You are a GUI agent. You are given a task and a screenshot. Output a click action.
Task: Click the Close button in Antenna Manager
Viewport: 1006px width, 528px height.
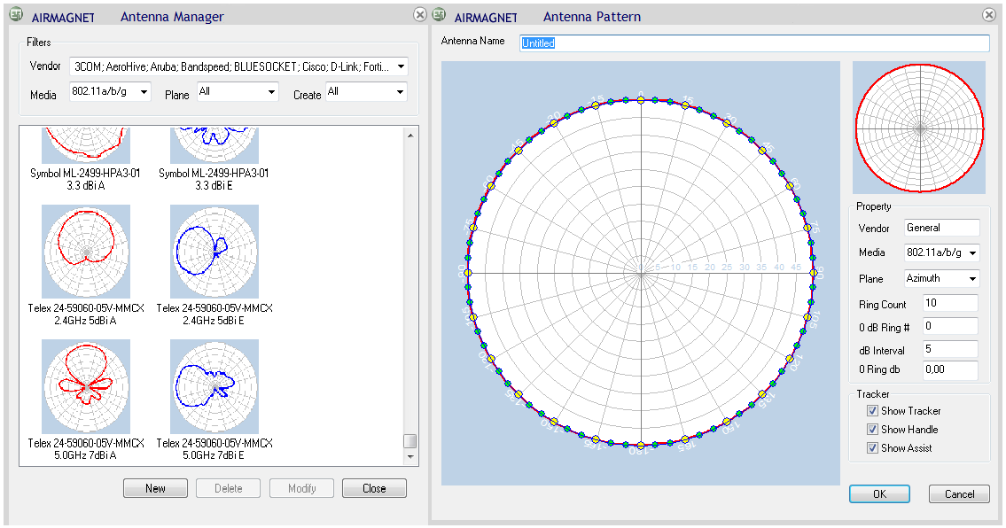374,488
